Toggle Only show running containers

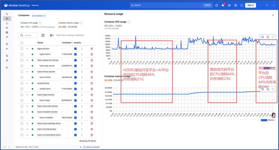(52, 35)
